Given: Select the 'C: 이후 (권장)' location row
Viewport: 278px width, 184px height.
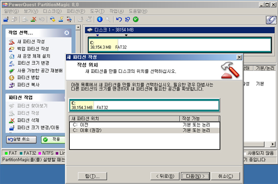Looking at the screenshot, I should click(x=145, y=130).
